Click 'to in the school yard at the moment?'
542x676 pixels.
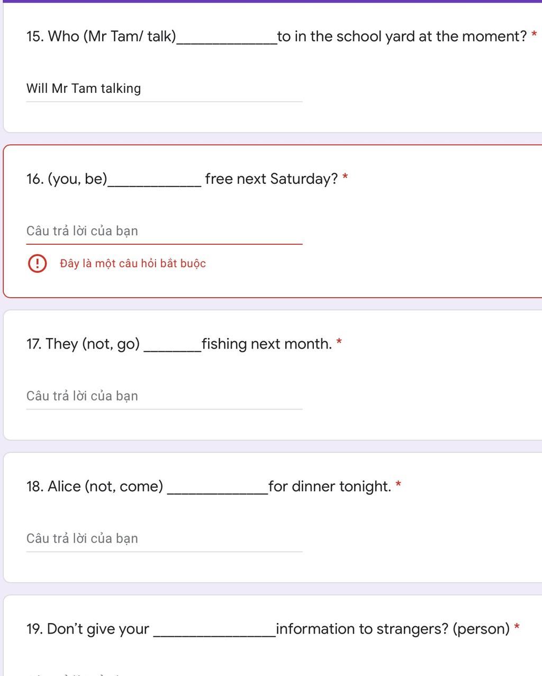pos(402,37)
